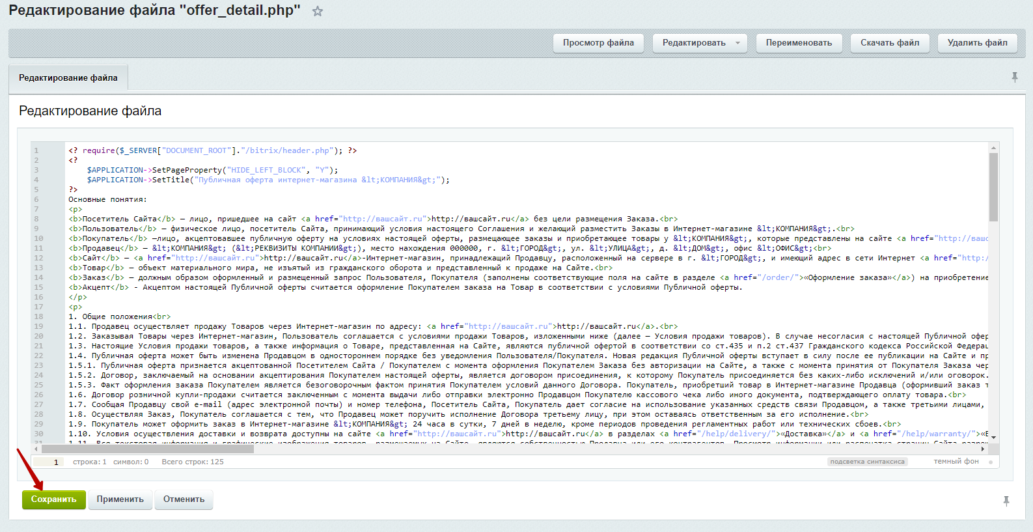Click the 'Основные понятия:' code line
This screenshot has height=532, width=1033.
(108, 199)
